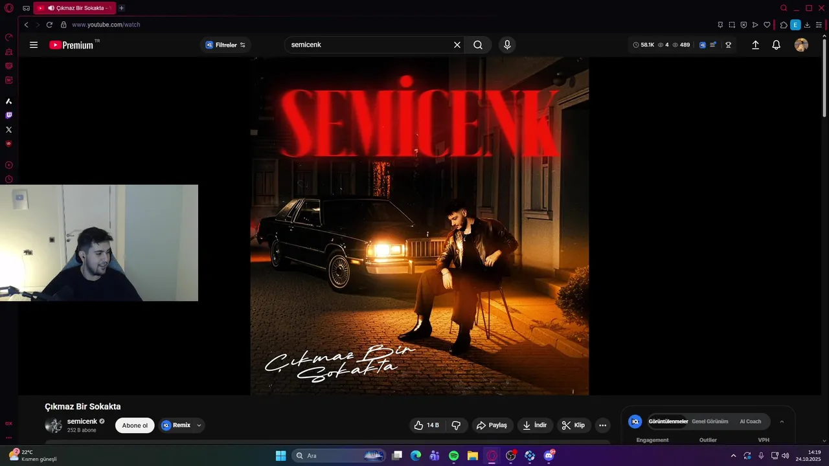The height and width of the screenshot is (466, 829).
Task: Switch to Görüntülenmeler tab
Action: pos(668,421)
